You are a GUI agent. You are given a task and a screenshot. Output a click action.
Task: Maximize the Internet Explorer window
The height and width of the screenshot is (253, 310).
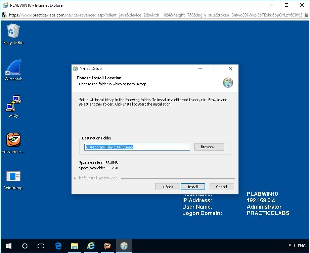286,5
